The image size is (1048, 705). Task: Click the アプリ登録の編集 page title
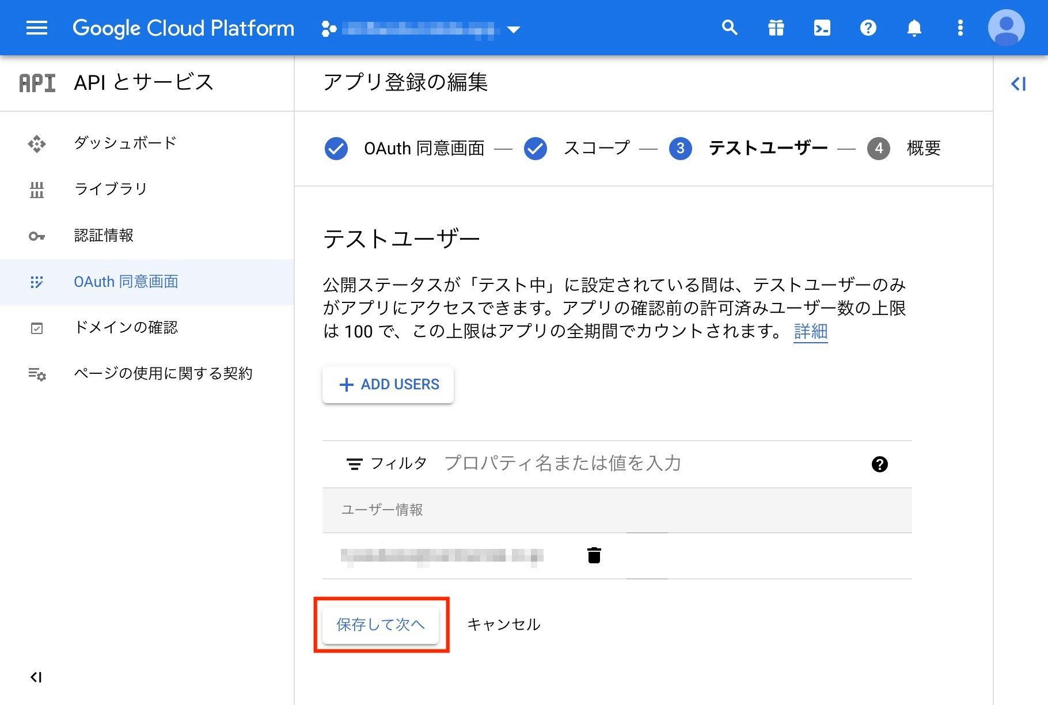tap(405, 83)
